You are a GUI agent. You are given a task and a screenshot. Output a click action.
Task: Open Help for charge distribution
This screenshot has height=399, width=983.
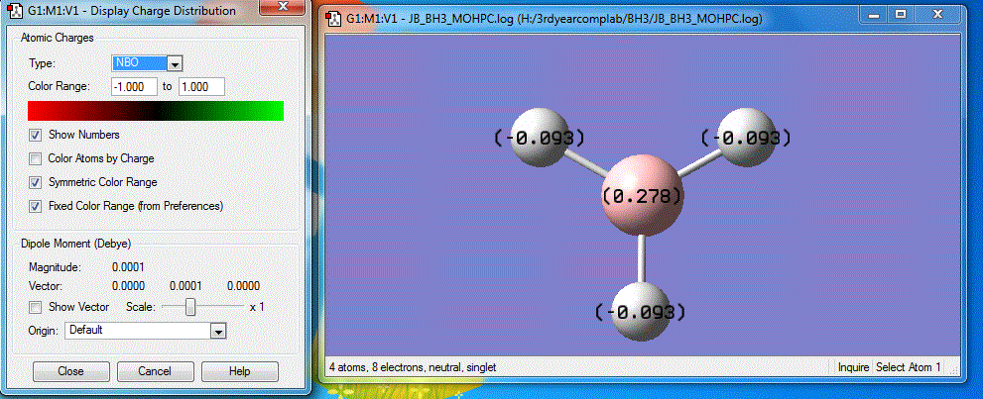coord(239,371)
